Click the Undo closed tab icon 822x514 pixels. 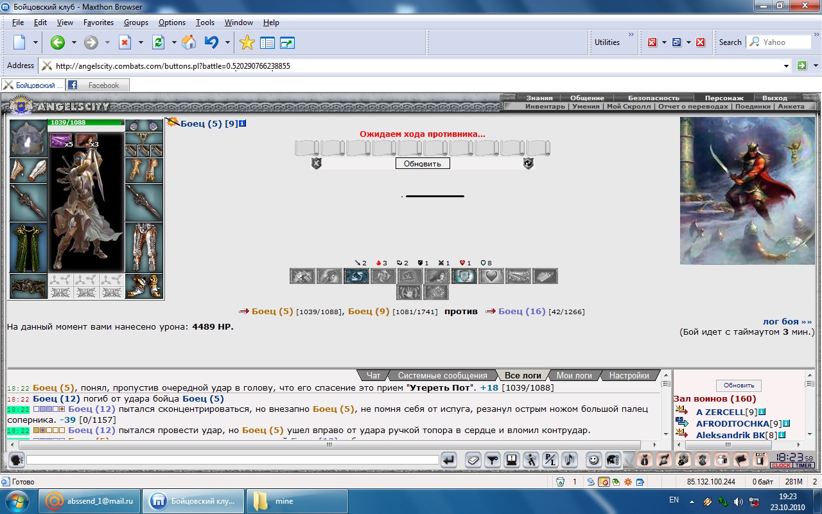(x=211, y=42)
